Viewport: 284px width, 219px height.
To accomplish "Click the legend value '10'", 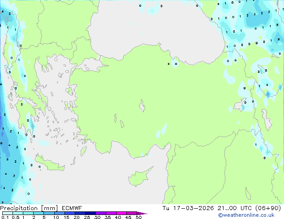I will (x=56, y=217).
